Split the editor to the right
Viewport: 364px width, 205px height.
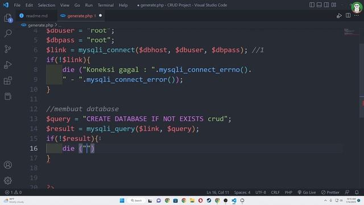point(348,15)
